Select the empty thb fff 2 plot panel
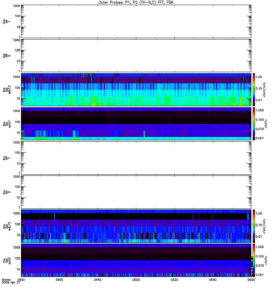 (x=136, y=55)
